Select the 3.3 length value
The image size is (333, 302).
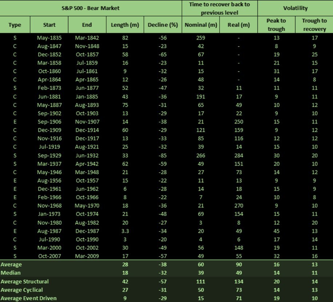click(125, 231)
